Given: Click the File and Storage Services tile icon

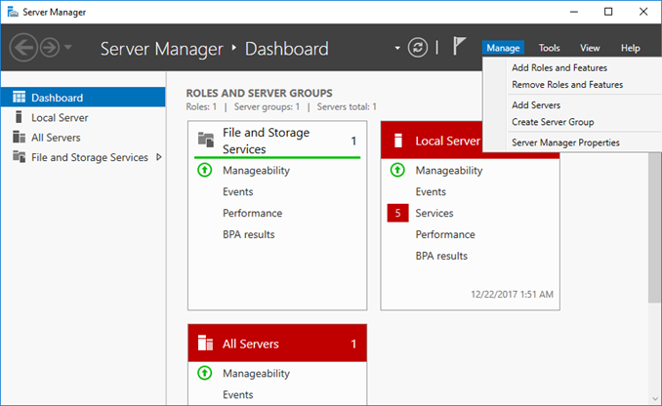Looking at the screenshot, I should coord(206,140).
